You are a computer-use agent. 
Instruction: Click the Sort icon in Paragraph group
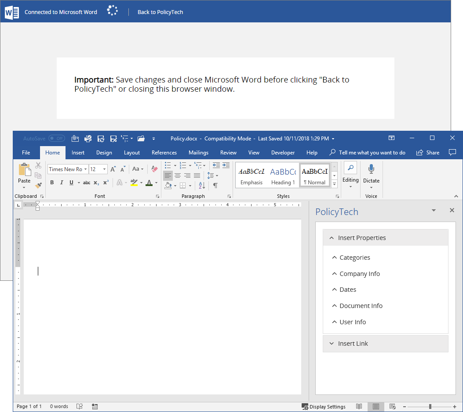[x=201, y=185]
